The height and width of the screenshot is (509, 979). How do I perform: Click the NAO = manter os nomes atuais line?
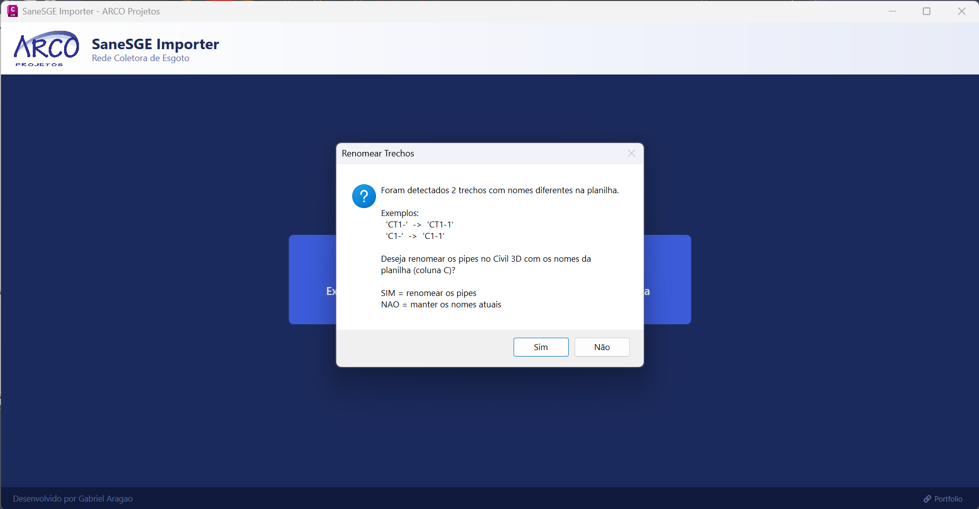click(x=441, y=304)
